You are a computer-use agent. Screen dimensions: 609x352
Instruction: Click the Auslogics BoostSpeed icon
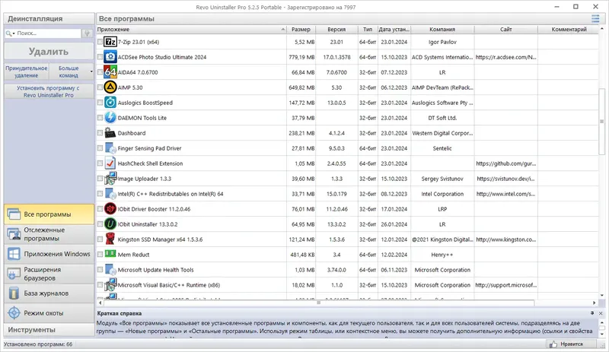[x=110, y=103]
